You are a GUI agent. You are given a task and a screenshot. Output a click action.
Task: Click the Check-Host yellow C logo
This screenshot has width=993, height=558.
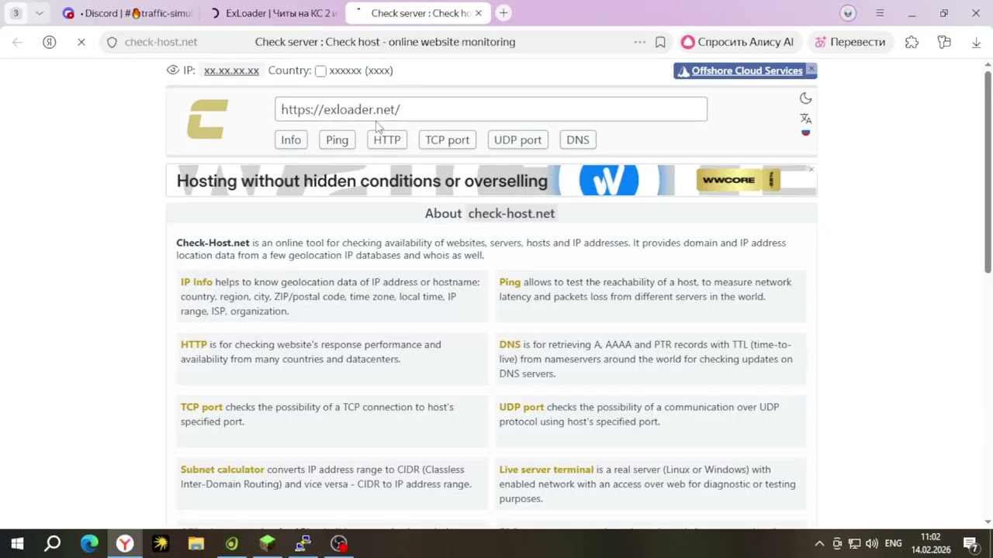point(208,119)
